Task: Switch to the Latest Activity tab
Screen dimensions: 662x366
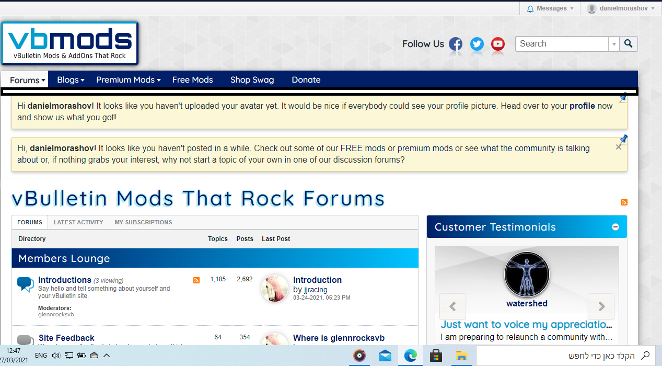Action: click(x=78, y=222)
